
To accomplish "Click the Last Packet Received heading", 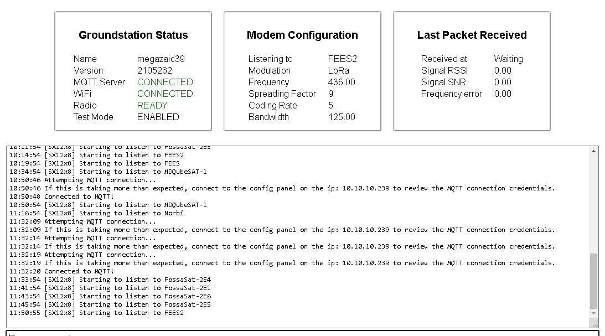I will click(472, 35).
